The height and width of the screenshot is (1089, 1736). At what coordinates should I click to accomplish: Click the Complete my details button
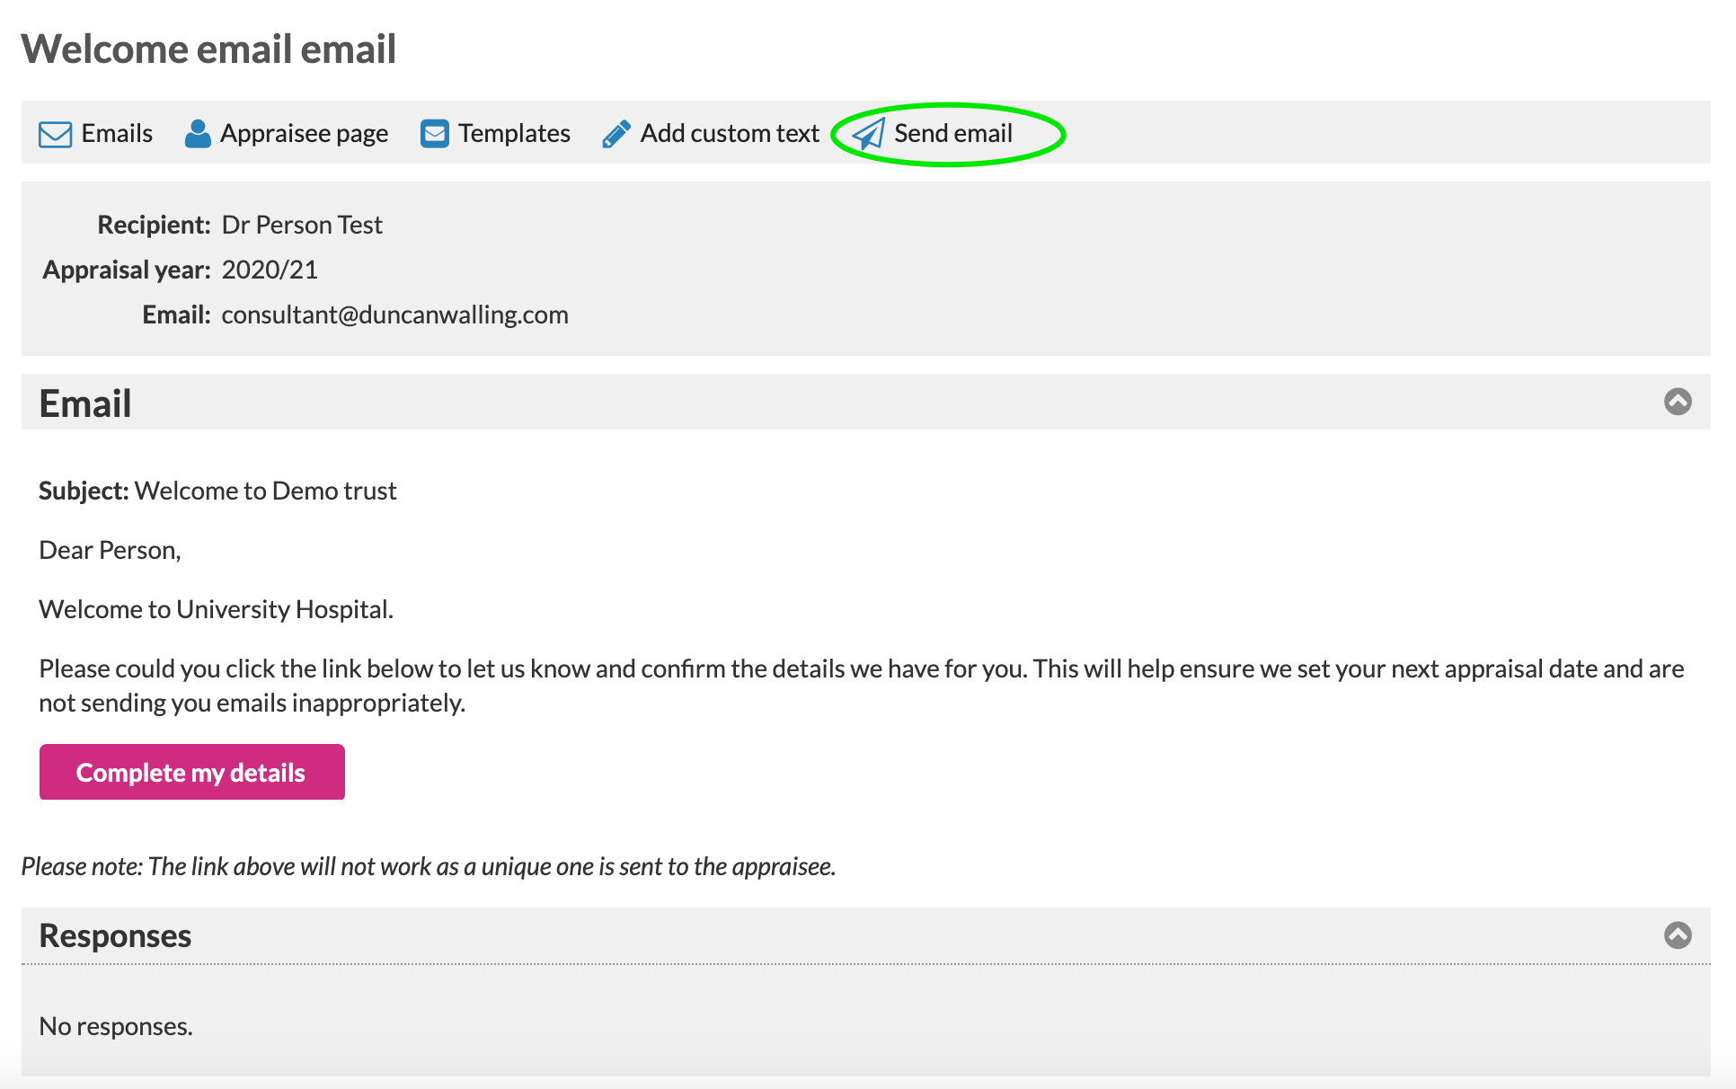(x=192, y=772)
